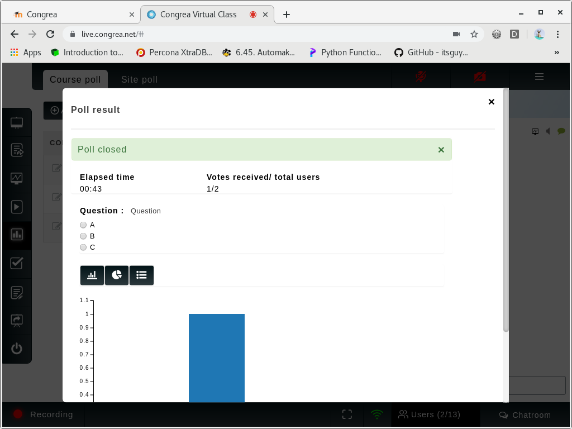Viewport: 572px width, 429px height.
Task: Switch poll result to bar chart view
Action: 92,275
